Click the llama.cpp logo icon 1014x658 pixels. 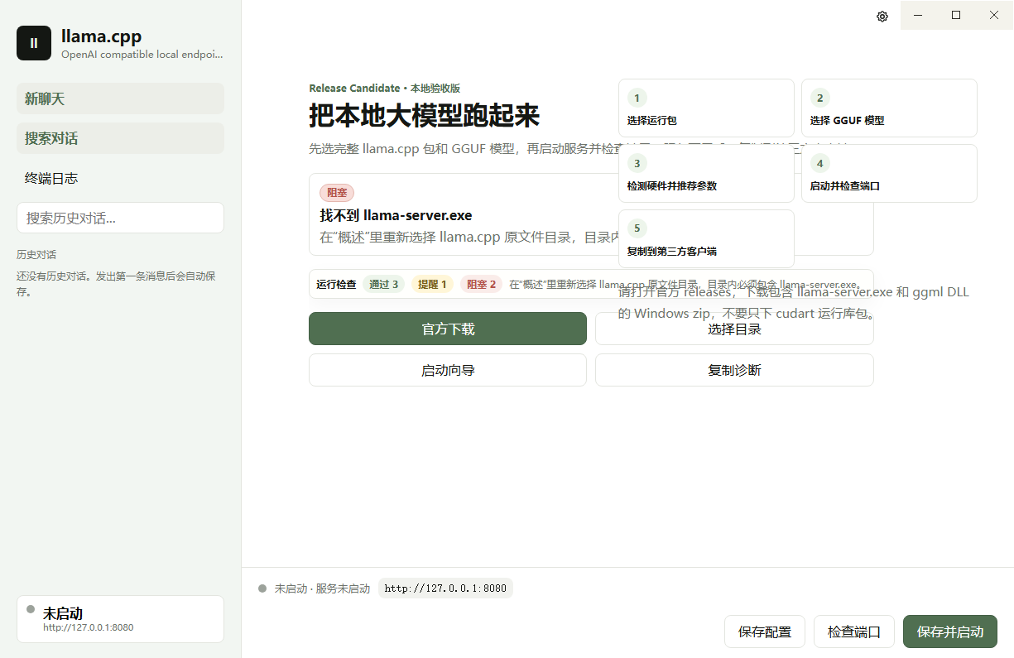point(34,43)
